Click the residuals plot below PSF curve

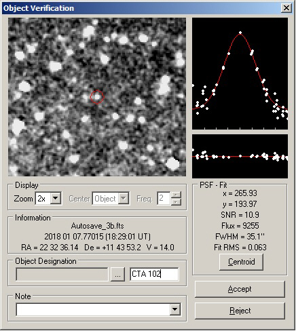tap(240, 156)
